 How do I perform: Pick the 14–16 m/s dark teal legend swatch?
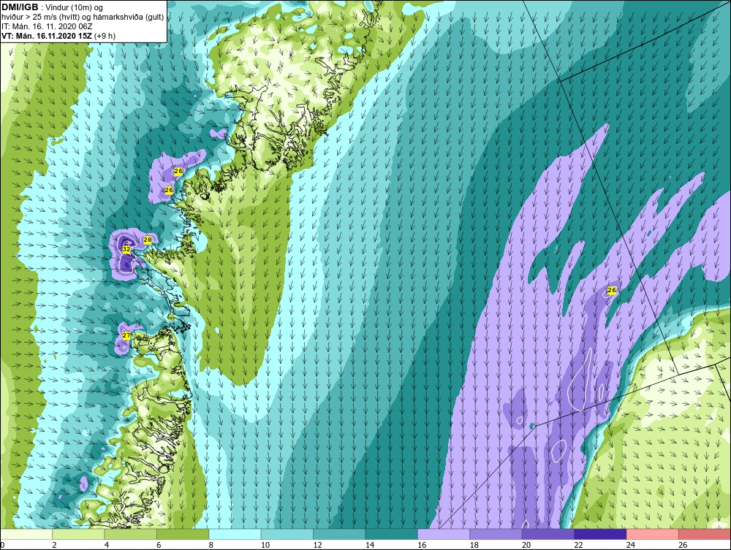click(x=392, y=534)
